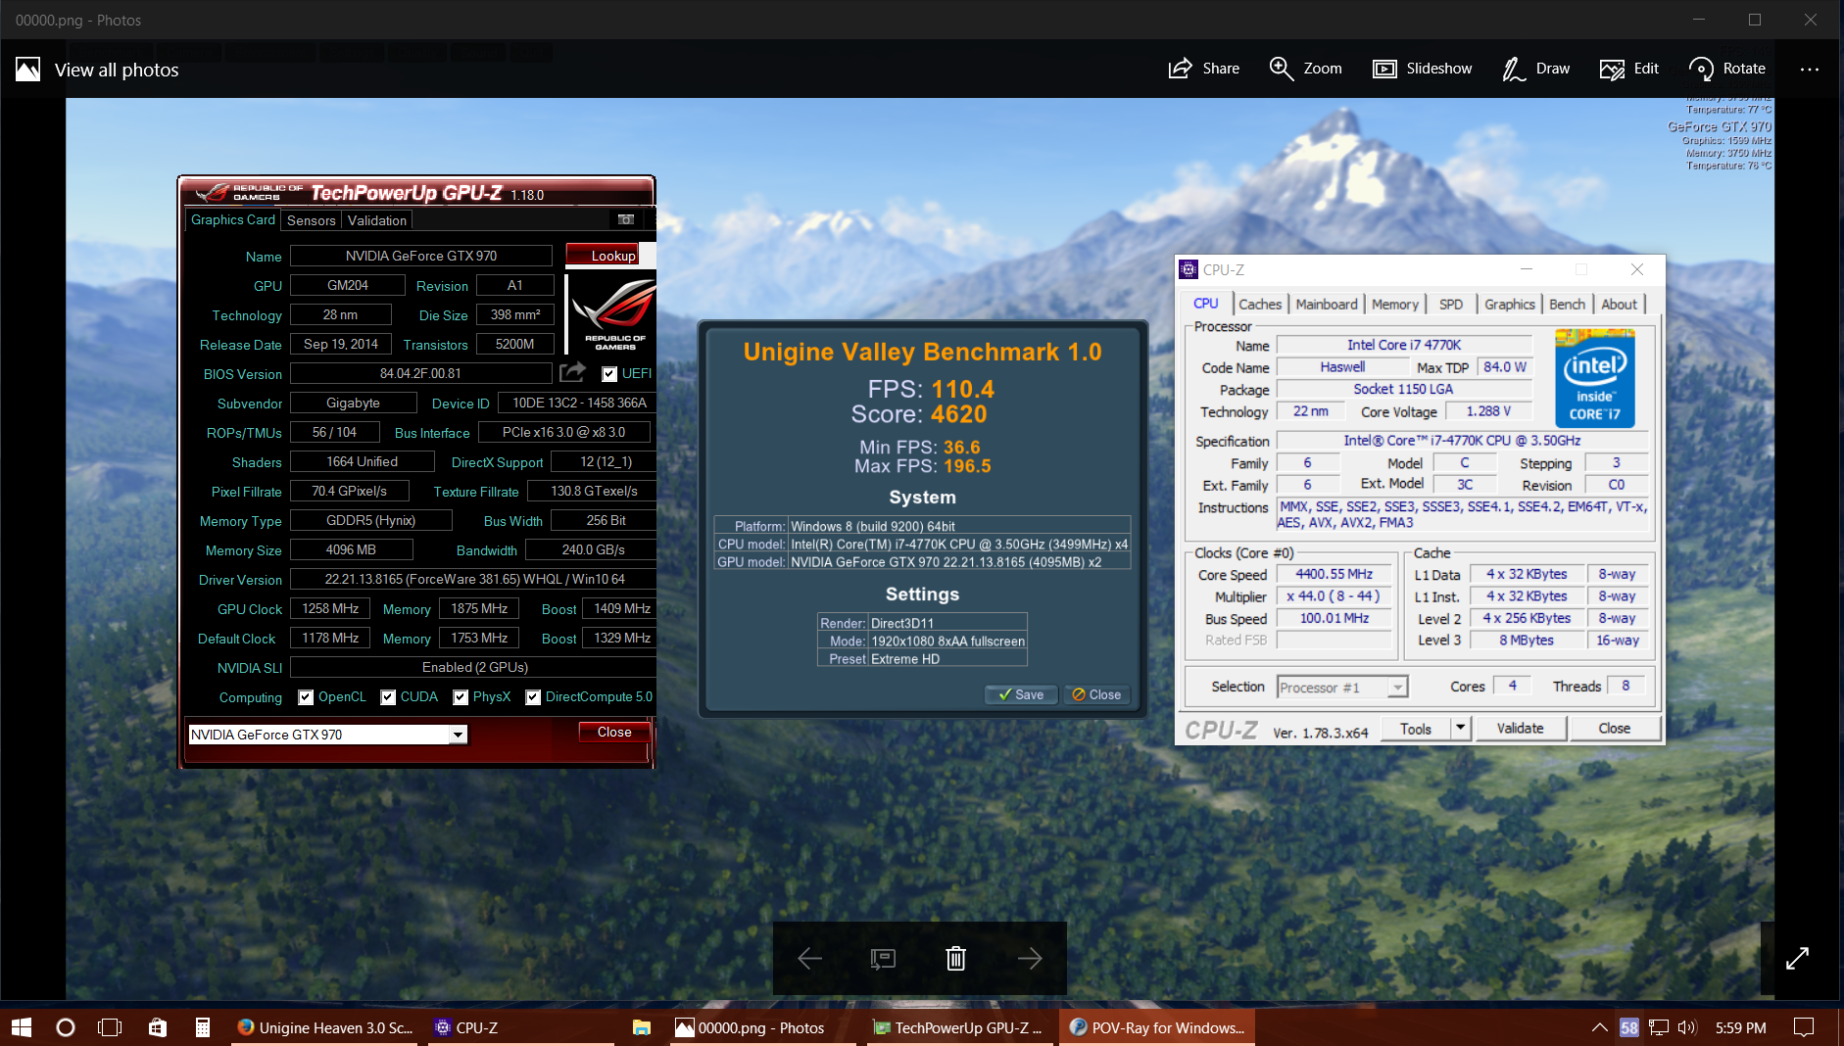Switch to POV-Ray for Windows taskbar item

tap(1156, 1027)
